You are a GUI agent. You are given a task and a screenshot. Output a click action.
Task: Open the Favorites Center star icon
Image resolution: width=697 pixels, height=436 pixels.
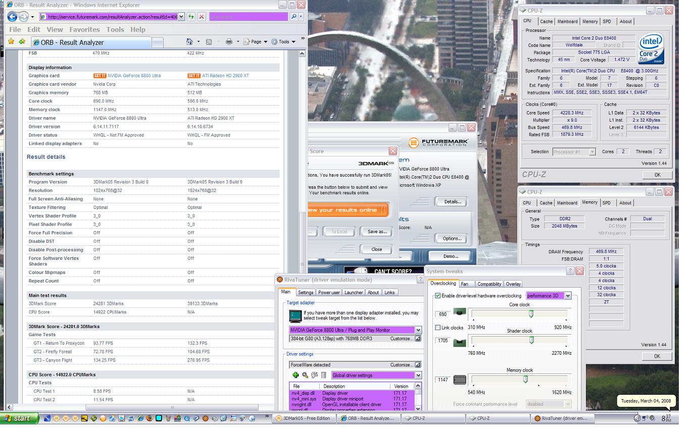[x=12, y=42]
